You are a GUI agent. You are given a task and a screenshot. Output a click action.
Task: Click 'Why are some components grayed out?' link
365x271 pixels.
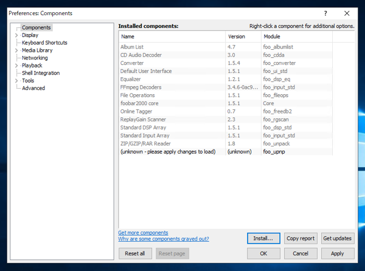(163, 239)
